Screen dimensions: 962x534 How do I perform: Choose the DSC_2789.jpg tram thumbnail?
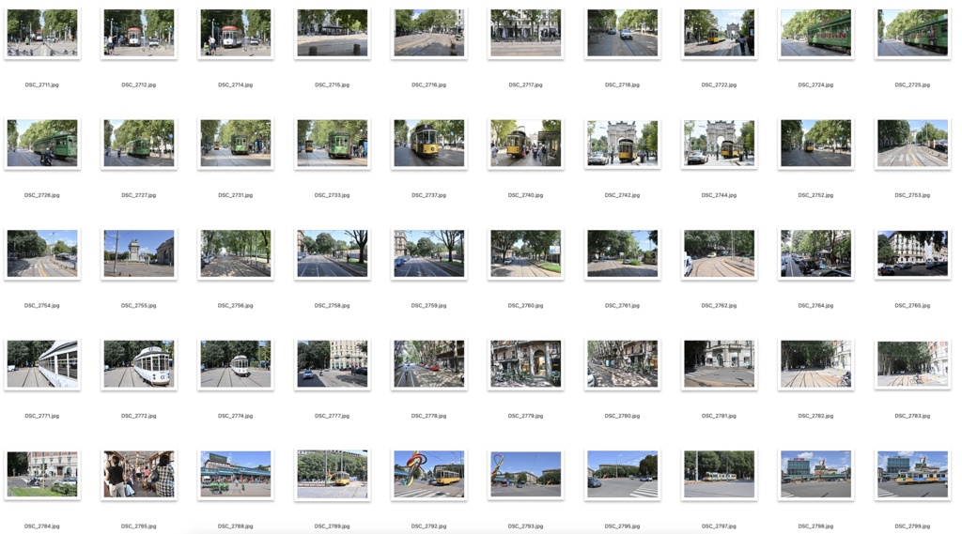332,476
